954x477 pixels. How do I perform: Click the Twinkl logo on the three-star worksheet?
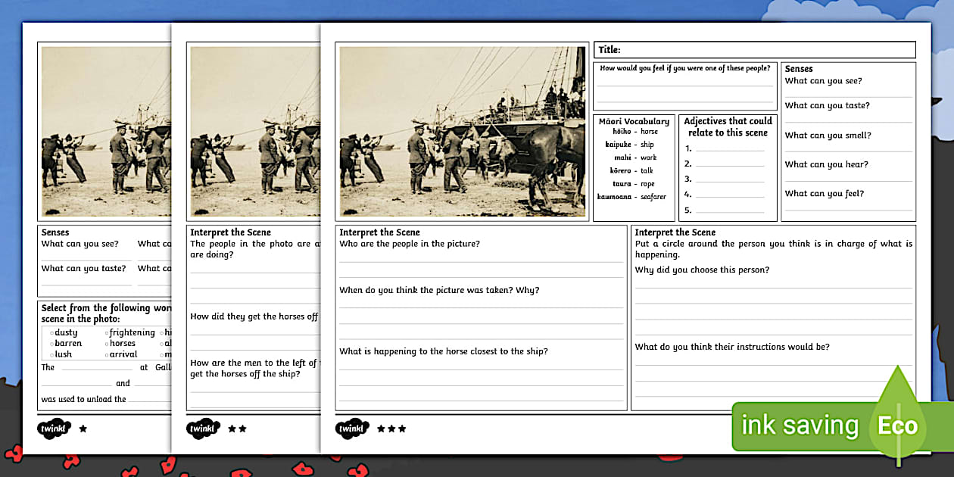pos(352,429)
